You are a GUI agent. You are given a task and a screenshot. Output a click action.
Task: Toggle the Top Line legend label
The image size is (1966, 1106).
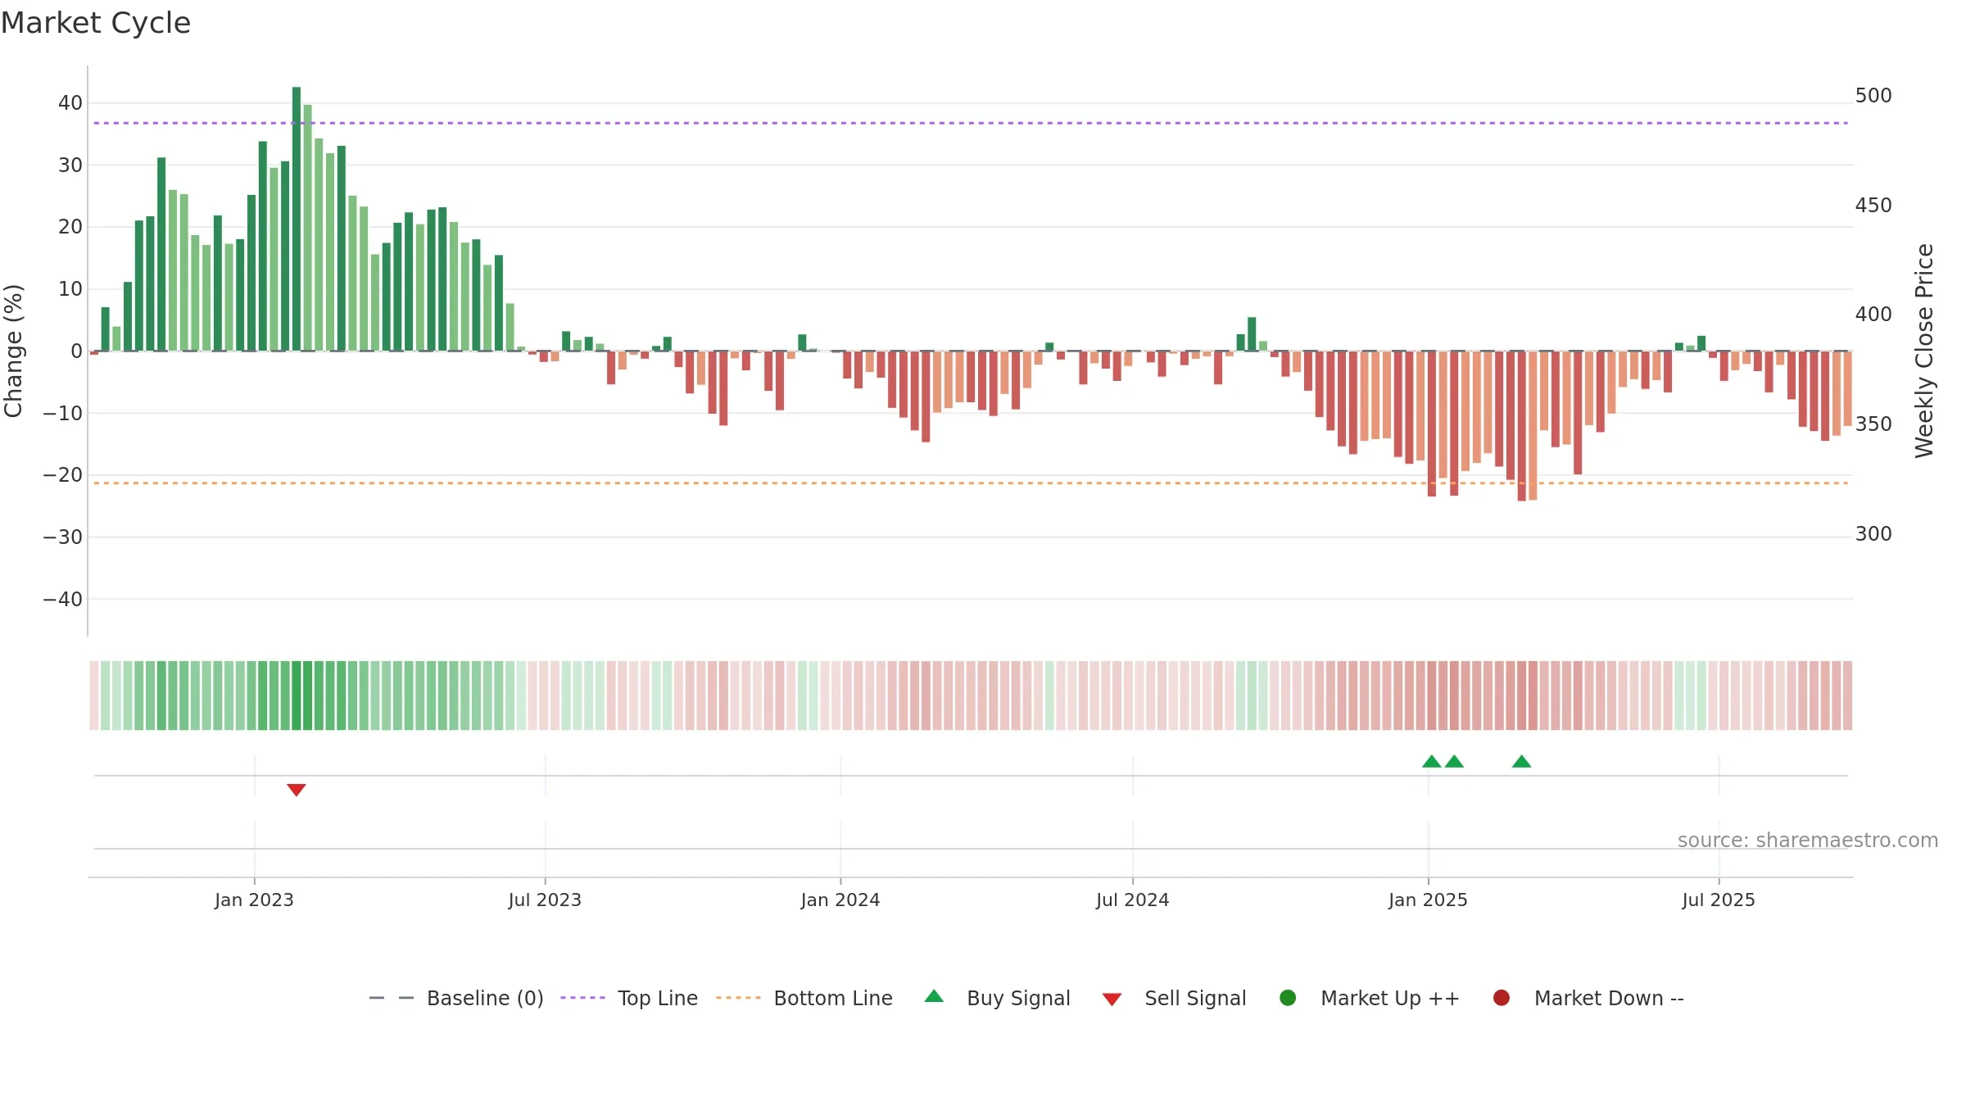658,998
